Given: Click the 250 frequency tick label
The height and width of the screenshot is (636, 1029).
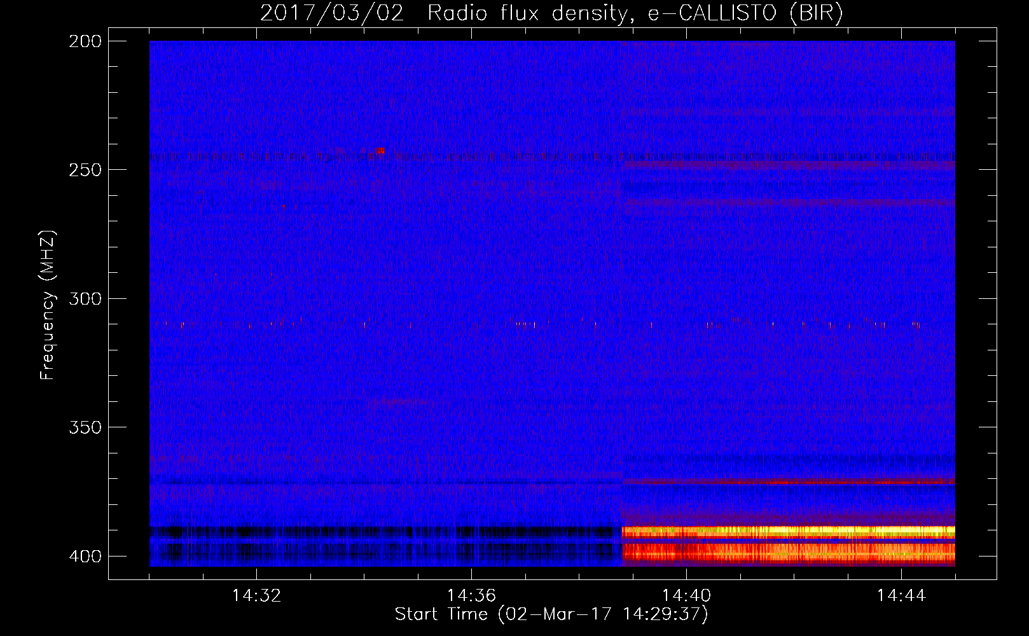Looking at the screenshot, I should 85,170.
